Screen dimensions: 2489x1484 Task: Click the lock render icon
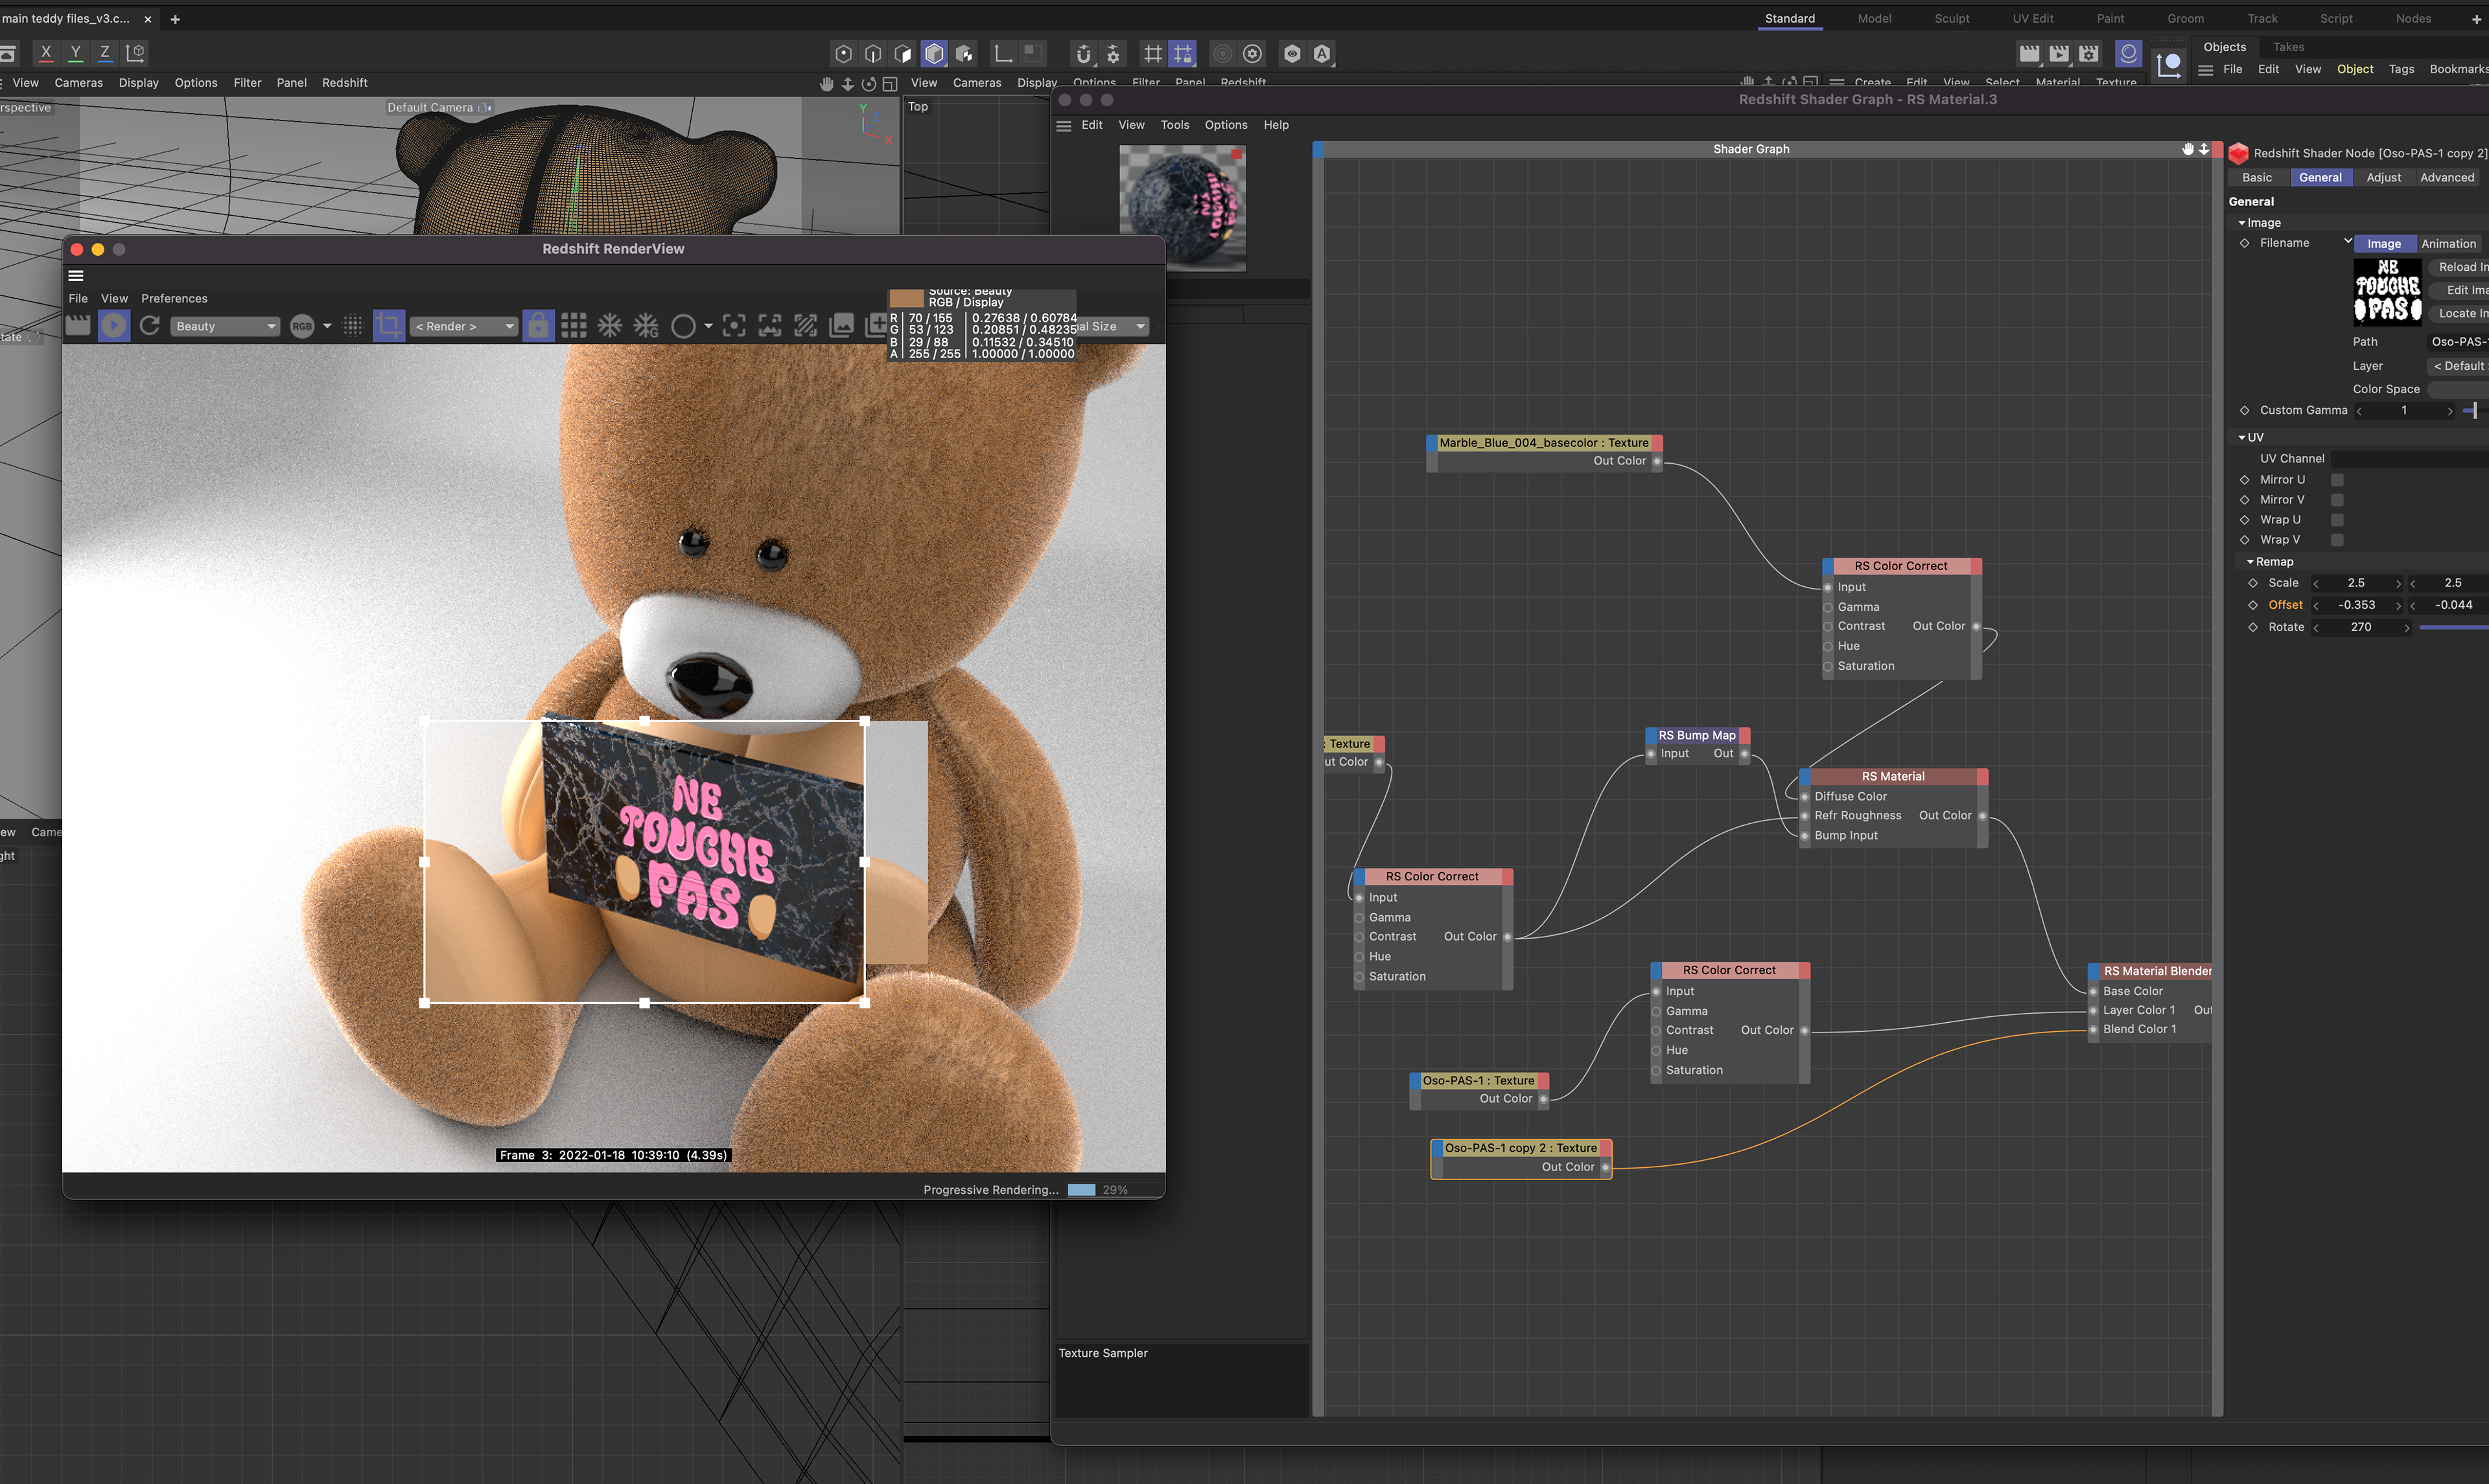(538, 326)
